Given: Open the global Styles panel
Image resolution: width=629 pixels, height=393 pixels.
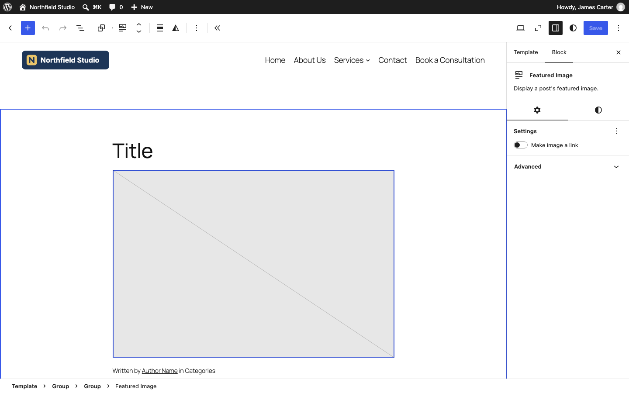Looking at the screenshot, I should pos(573,28).
